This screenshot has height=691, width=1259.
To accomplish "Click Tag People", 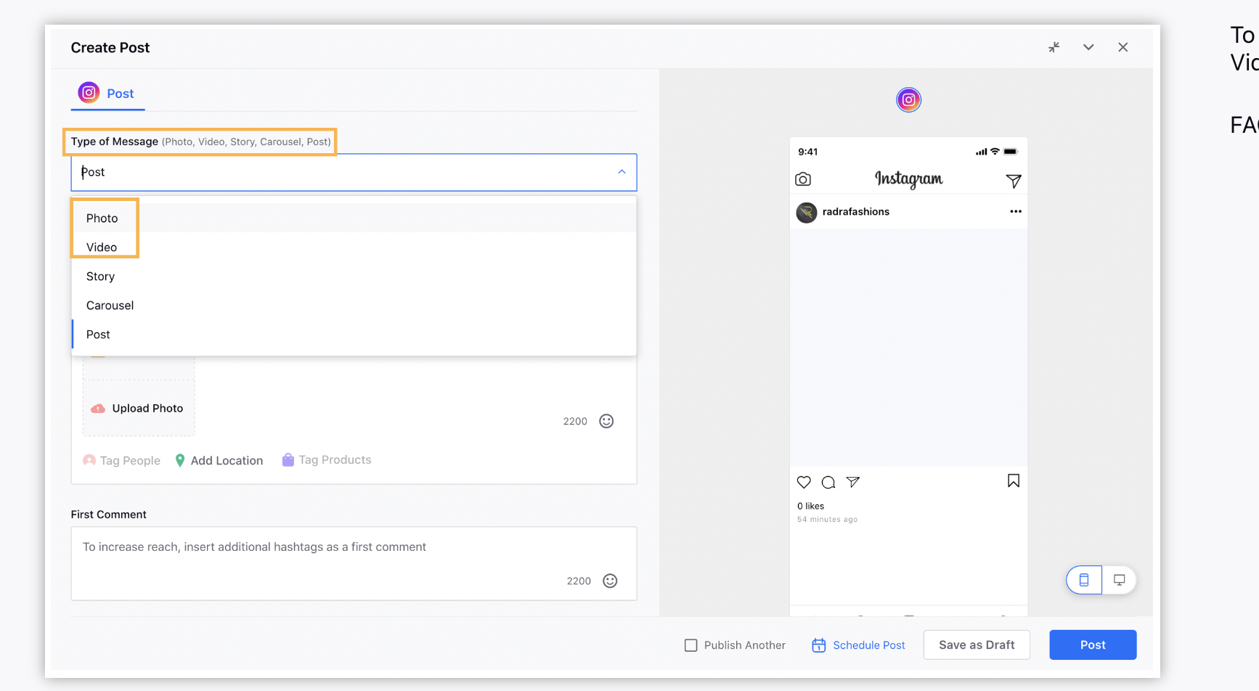I will click(122, 460).
